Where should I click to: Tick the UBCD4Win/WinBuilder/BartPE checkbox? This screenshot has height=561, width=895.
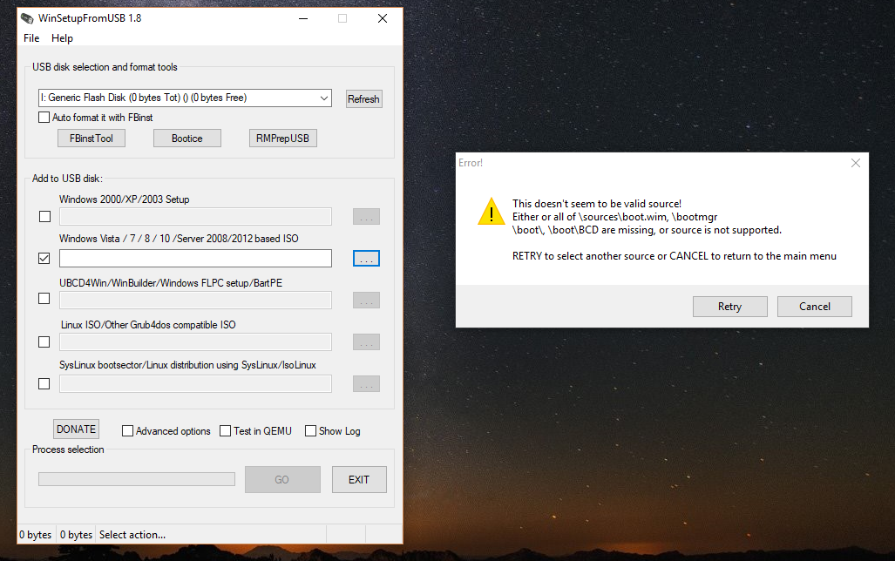(x=44, y=299)
